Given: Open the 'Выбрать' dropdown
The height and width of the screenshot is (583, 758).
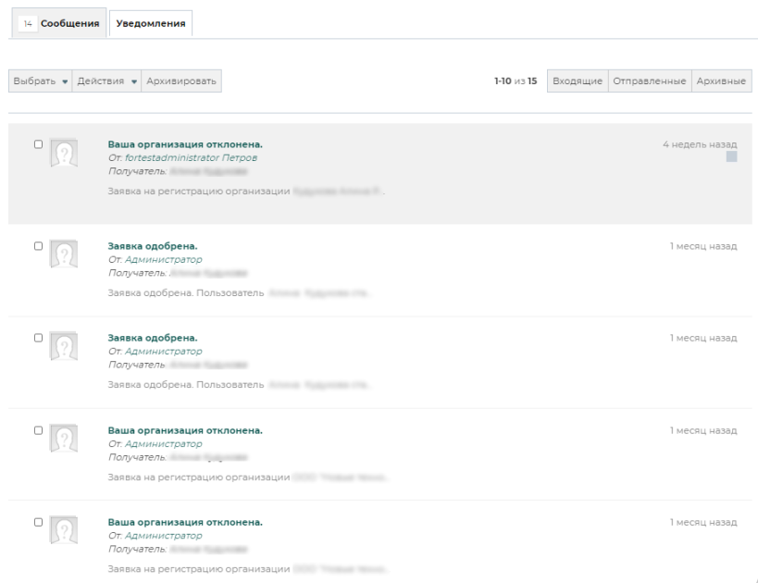Looking at the screenshot, I should (x=41, y=81).
